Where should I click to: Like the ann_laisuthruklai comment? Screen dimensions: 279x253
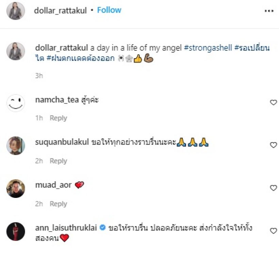[x=273, y=231]
